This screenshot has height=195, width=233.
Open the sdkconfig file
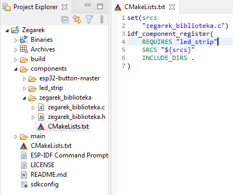tap(45, 184)
